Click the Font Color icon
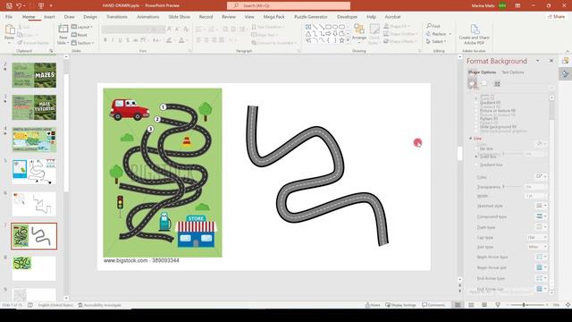Viewport: 572px width, 322px height. [181, 40]
